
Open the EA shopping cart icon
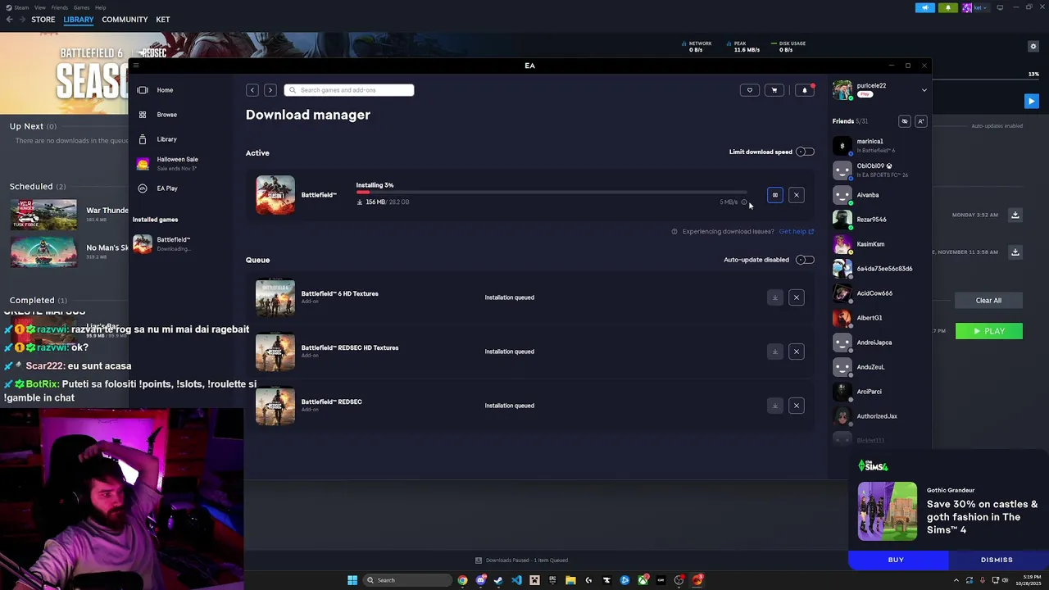pos(774,90)
